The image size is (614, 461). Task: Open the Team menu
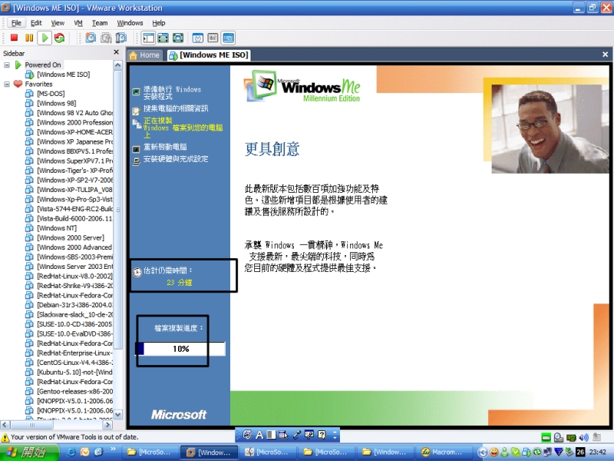tap(100, 23)
